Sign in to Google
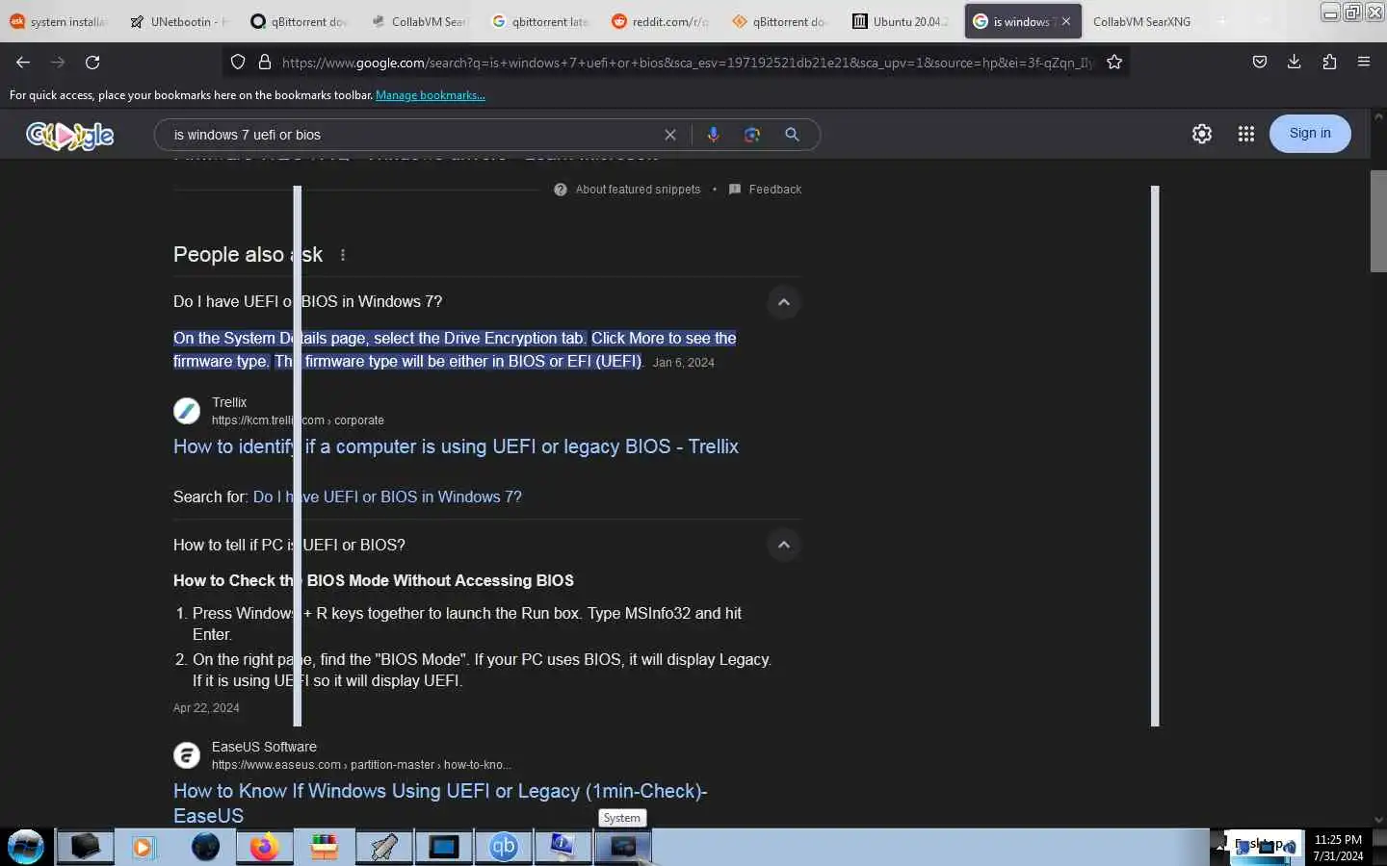The height and width of the screenshot is (866, 1387). click(x=1310, y=134)
